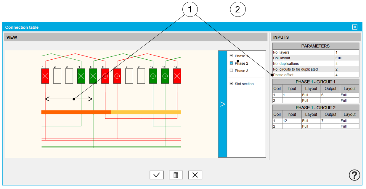Toggle the Phase 2 checkbox
366x189 pixels.
232,63
